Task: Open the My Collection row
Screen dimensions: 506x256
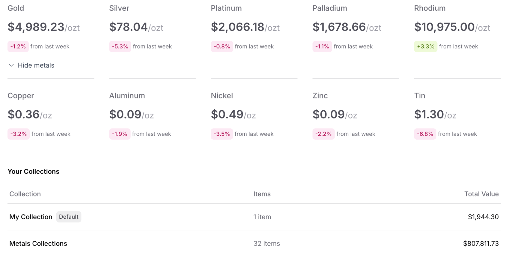Action: [31, 217]
